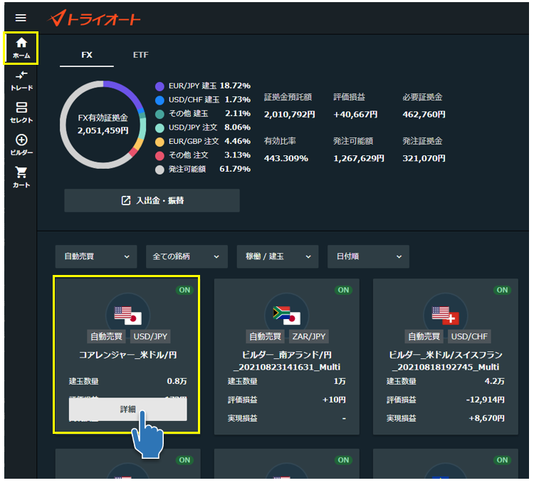Expand the date order sort dropdown
Screen dimensions: 534x483
[x=368, y=256]
